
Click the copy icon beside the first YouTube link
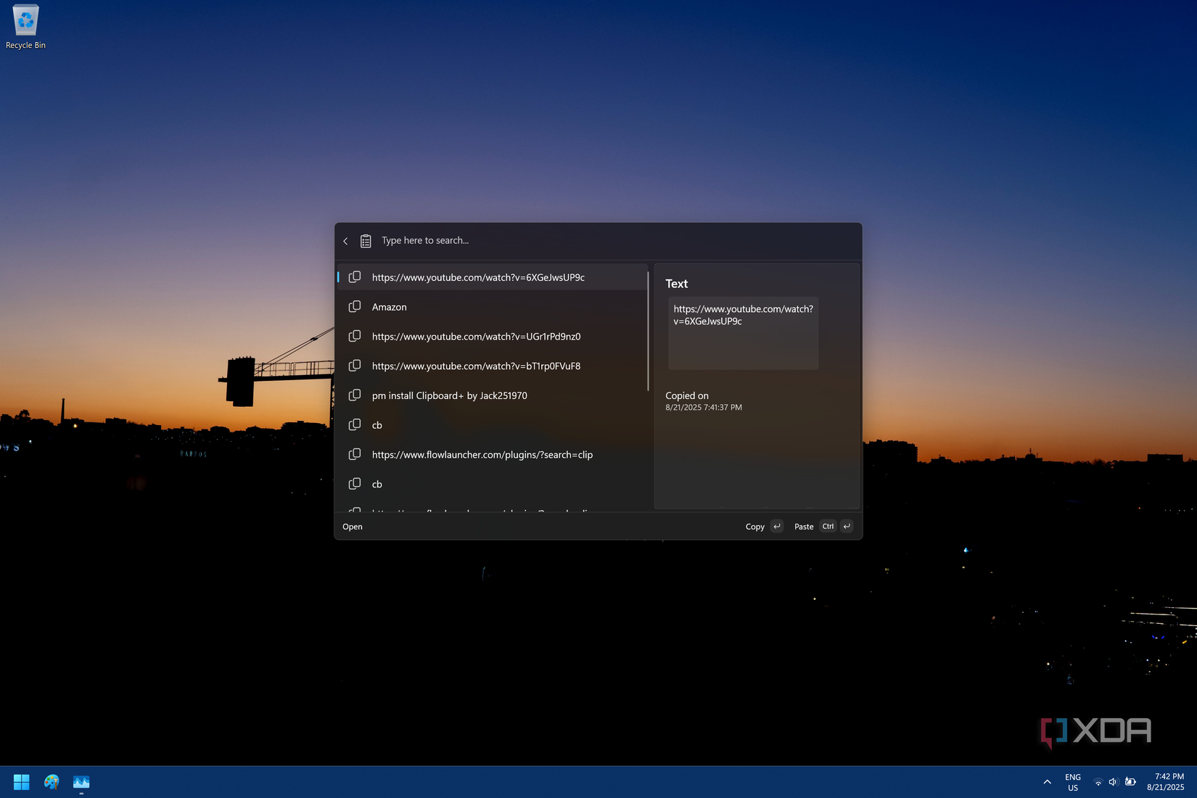(355, 276)
